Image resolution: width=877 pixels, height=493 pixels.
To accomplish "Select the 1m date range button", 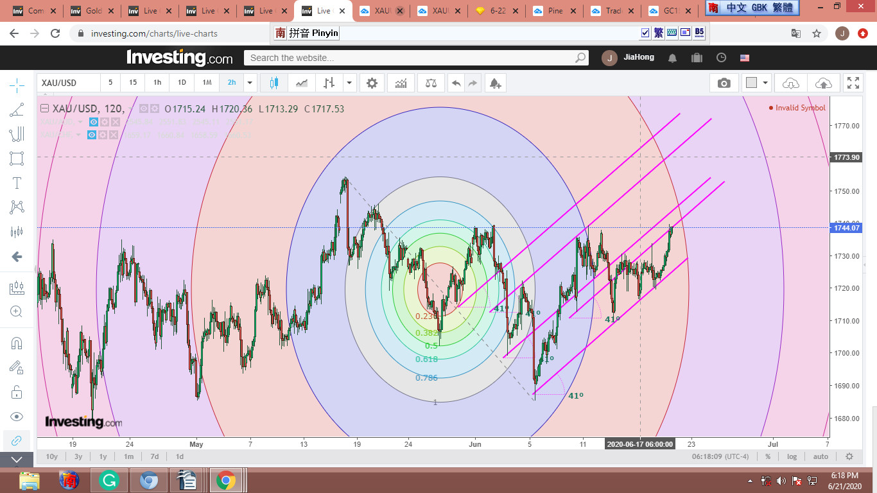I will [x=128, y=456].
